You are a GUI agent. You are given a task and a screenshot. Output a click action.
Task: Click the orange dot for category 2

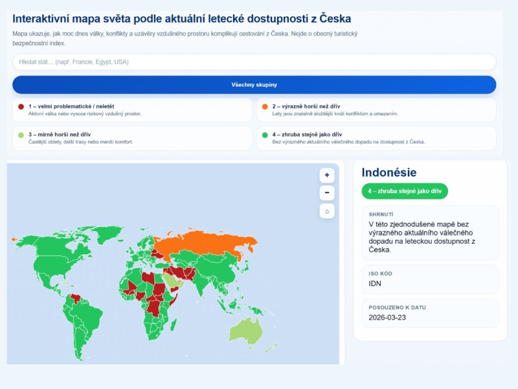264,106
